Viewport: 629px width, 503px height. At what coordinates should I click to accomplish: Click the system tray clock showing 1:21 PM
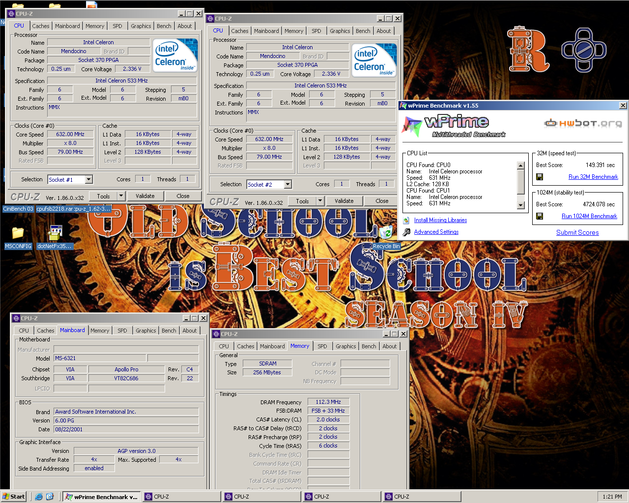pos(612,497)
